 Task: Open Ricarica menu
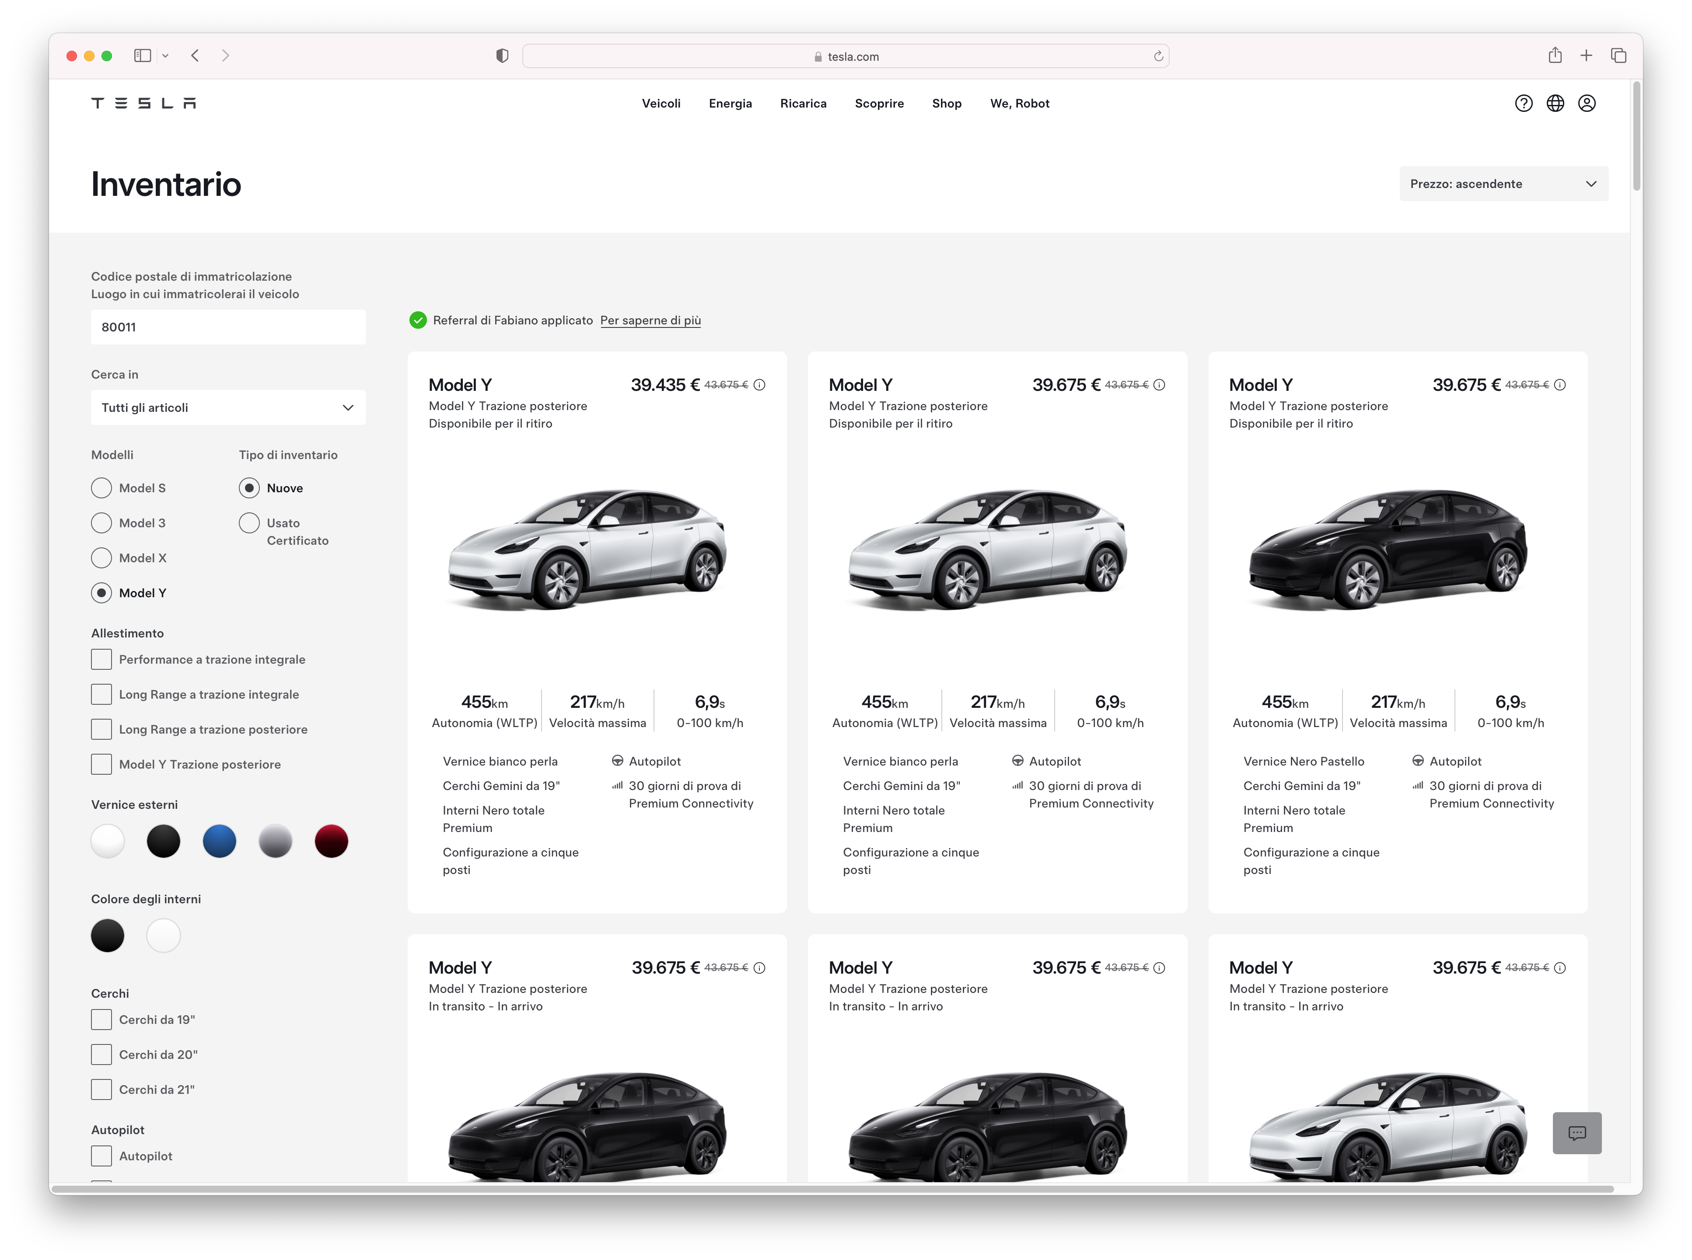tap(803, 104)
